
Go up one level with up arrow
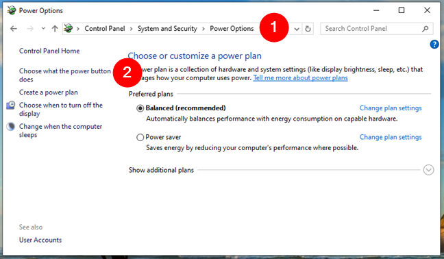tap(55, 29)
